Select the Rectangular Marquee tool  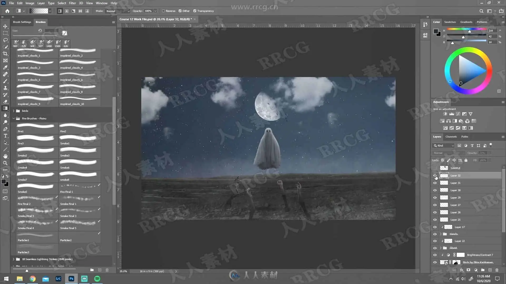(5, 33)
